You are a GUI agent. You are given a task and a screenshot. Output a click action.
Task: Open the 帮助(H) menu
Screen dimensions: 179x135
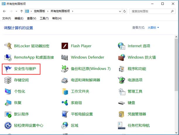(x=57, y=18)
